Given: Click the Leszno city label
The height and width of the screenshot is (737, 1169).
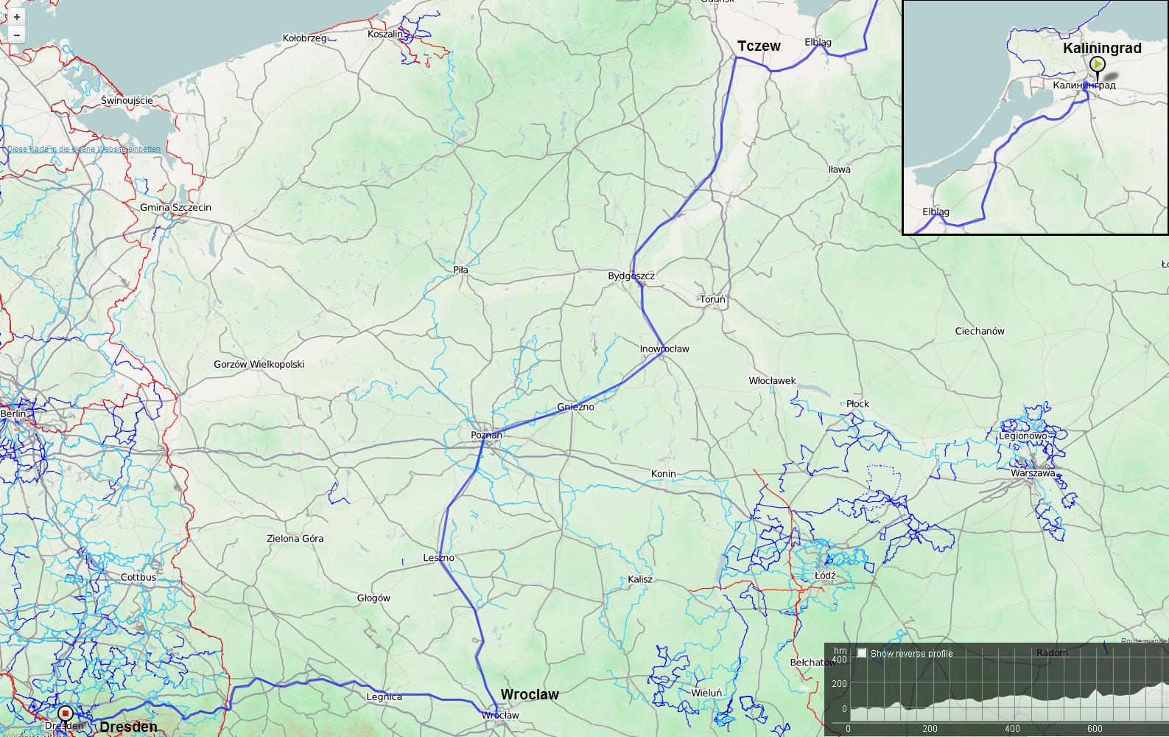Looking at the screenshot, I should (x=438, y=558).
